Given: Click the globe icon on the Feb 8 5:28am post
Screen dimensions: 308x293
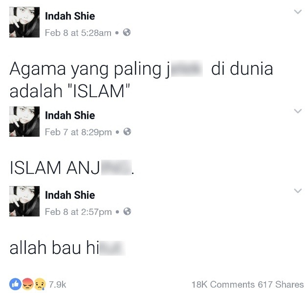Looking at the screenshot, I should [127, 32].
